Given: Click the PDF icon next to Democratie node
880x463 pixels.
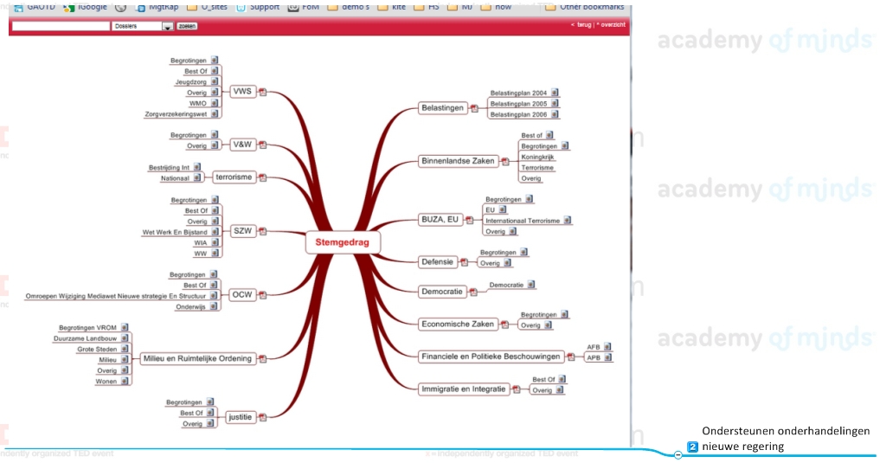Looking at the screenshot, I should tap(472, 293).
